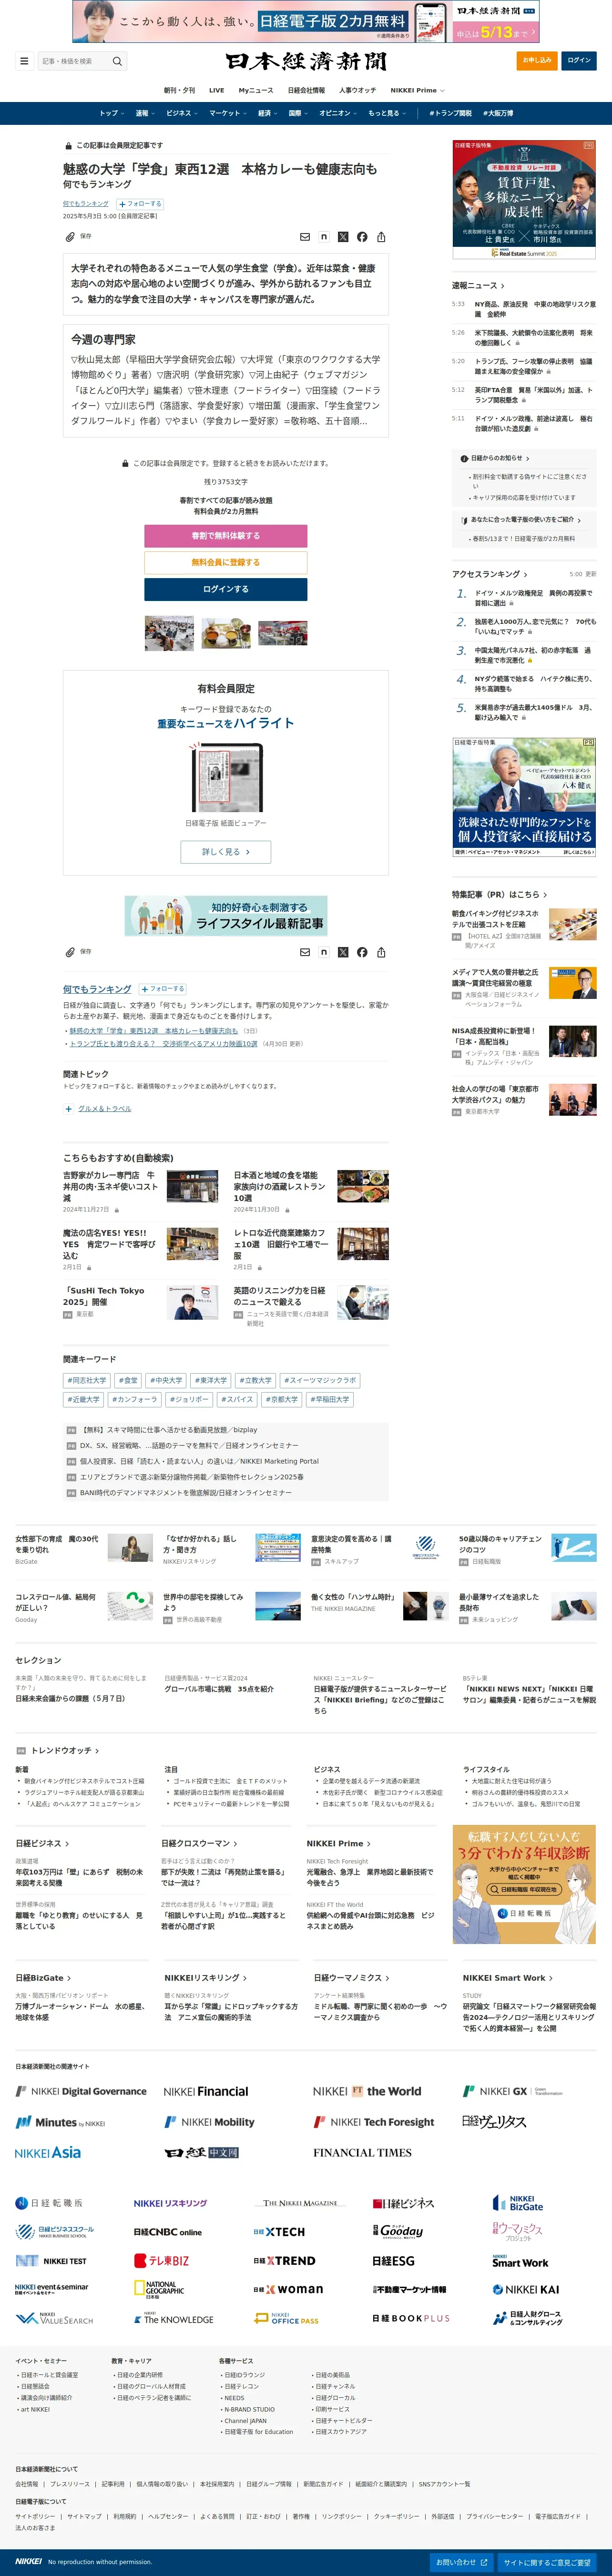Expand the トップ navigation dropdown
Screen dimensions: 612x2576
point(111,113)
